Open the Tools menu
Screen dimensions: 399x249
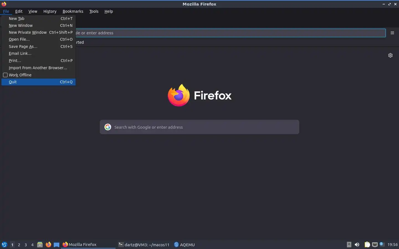94,11
